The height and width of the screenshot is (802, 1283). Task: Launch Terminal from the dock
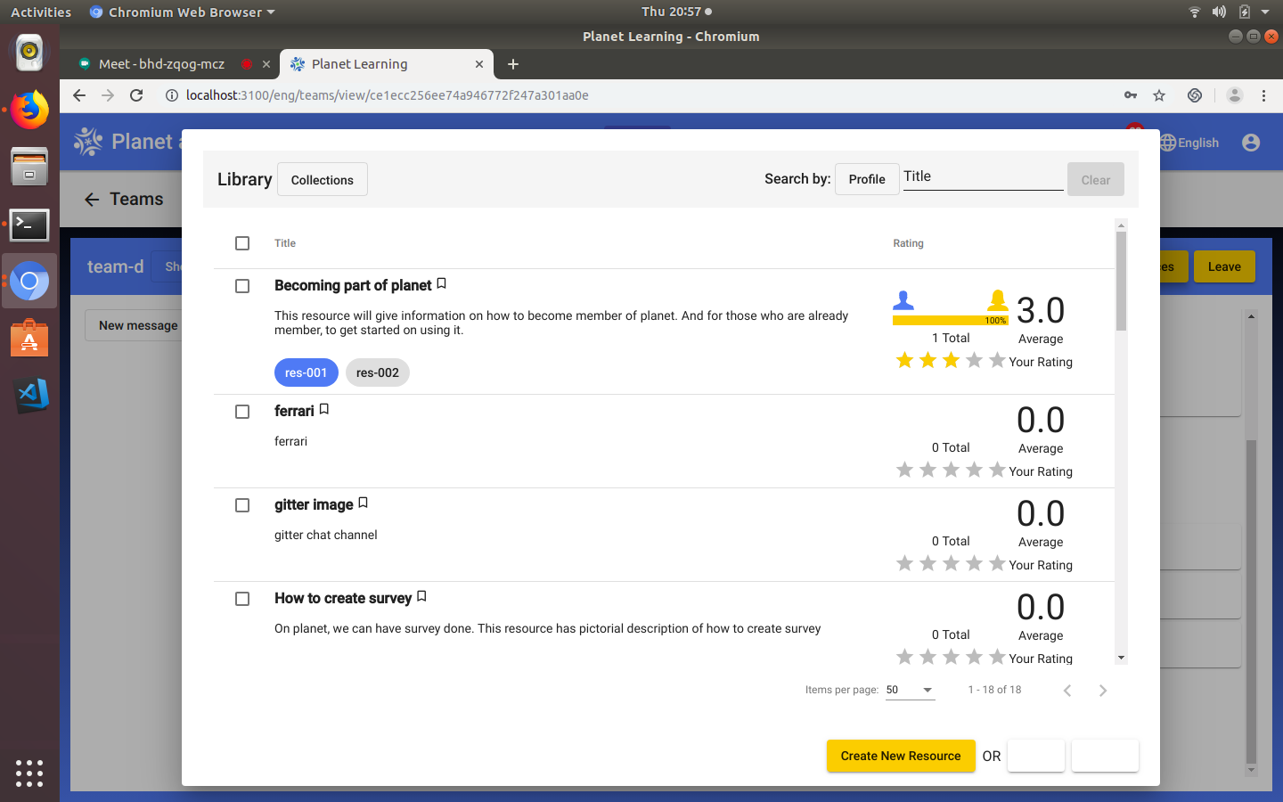[x=29, y=225]
